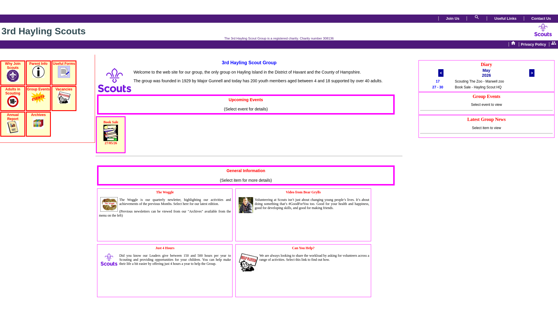This screenshot has height=314, width=558.
Task: Click the May 2026 month label
Action: [486, 73]
